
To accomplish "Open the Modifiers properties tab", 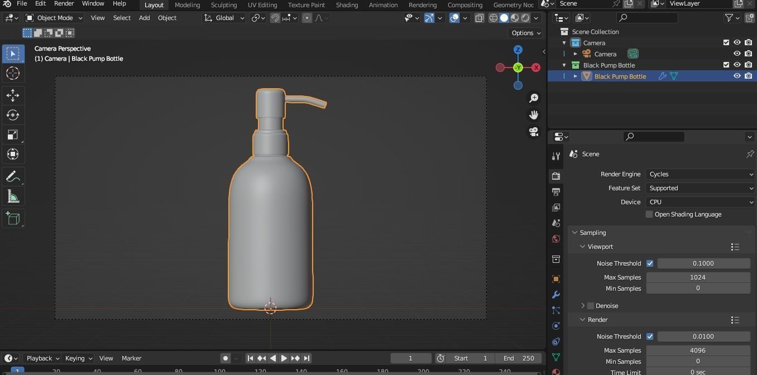I will 555,294.
